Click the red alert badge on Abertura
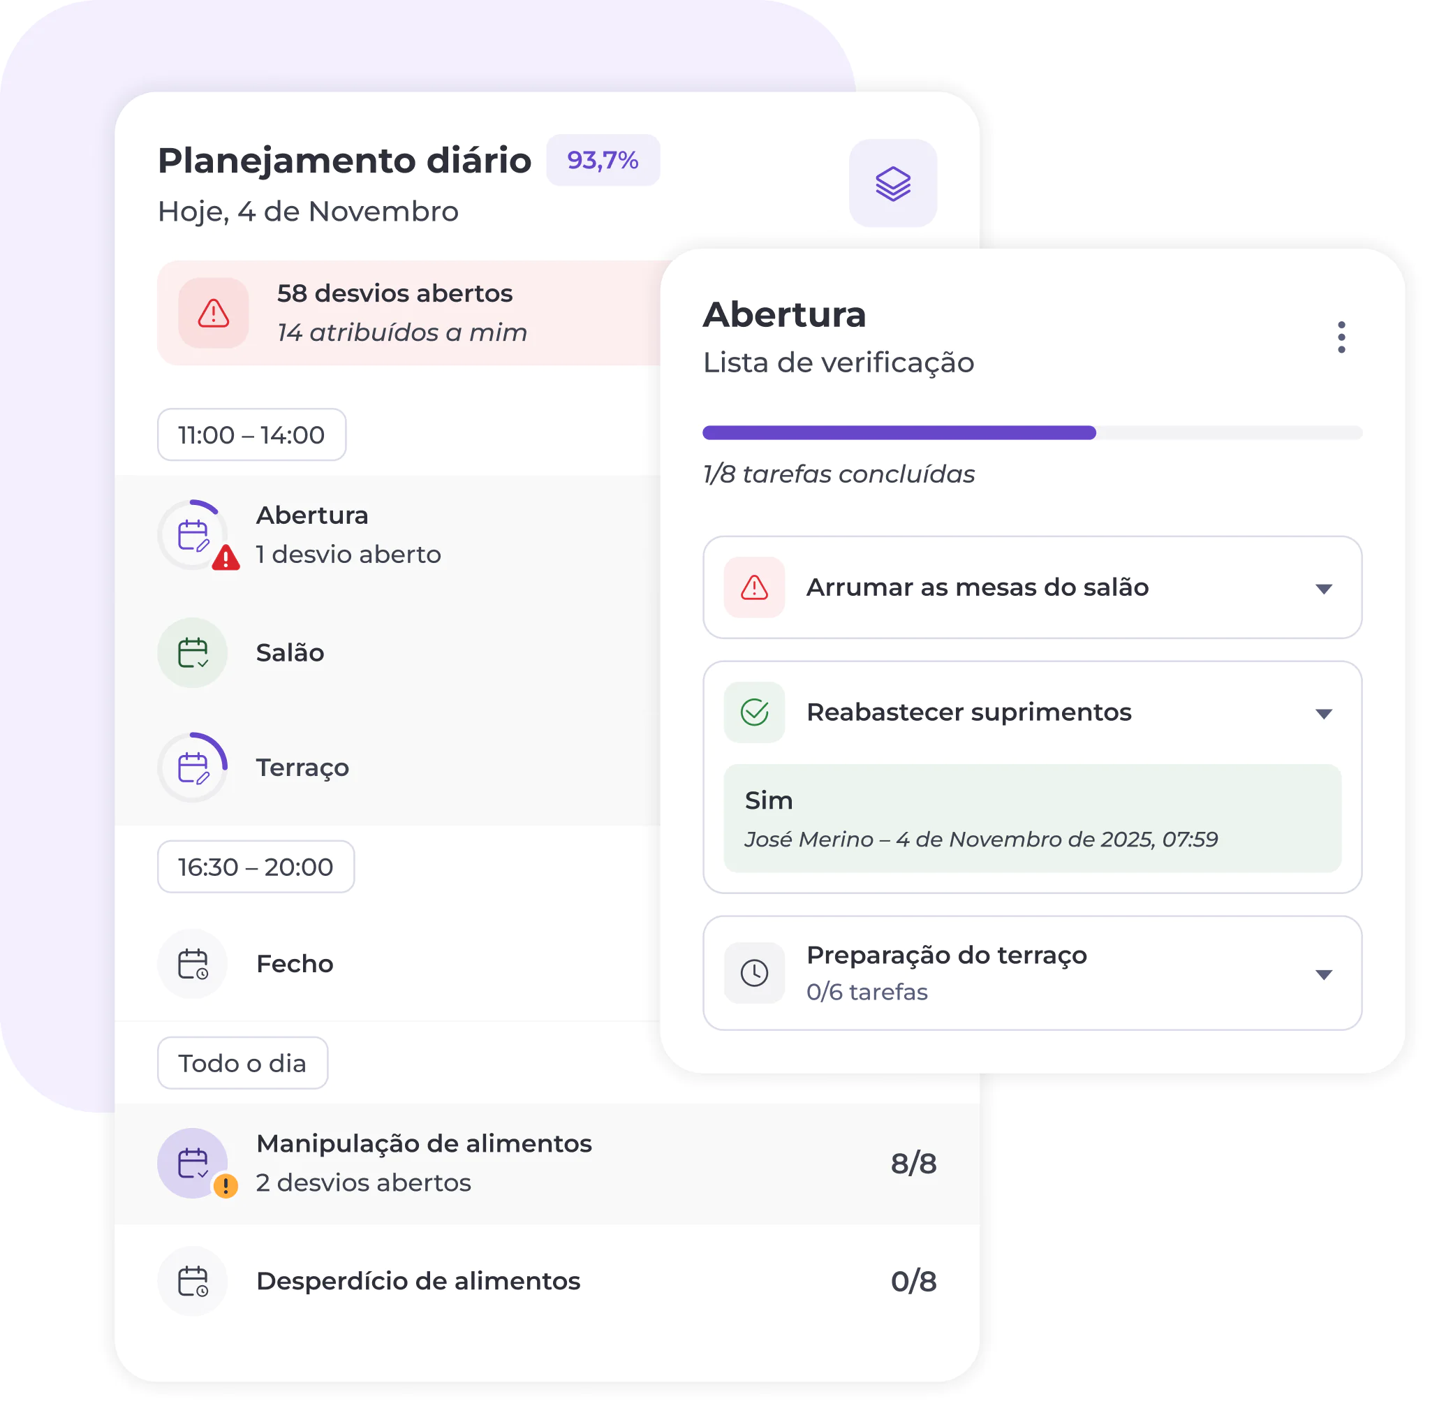The width and height of the screenshot is (1430, 1413). pyautogui.click(x=226, y=557)
